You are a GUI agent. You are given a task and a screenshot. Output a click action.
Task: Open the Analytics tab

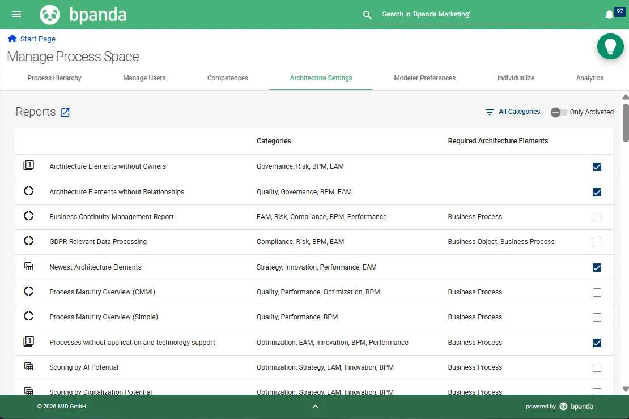[x=589, y=78]
